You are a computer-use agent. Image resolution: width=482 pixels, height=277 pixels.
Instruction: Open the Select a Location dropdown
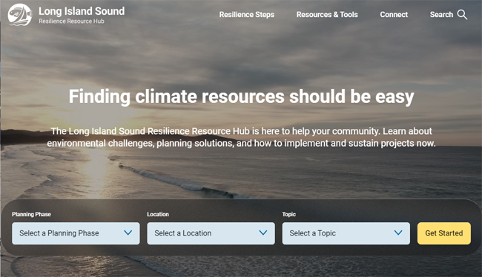(x=211, y=233)
